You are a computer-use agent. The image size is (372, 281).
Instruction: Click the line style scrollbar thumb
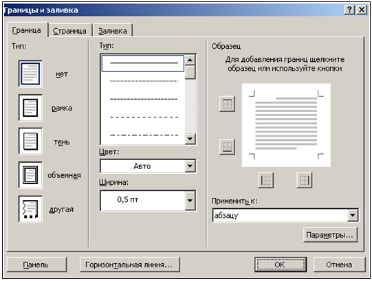tap(190, 72)
